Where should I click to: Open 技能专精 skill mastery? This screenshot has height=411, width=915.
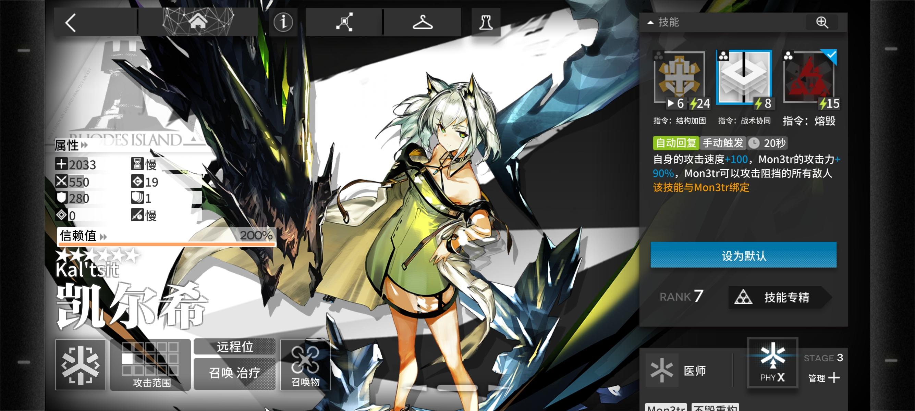[x=778, y=297]
